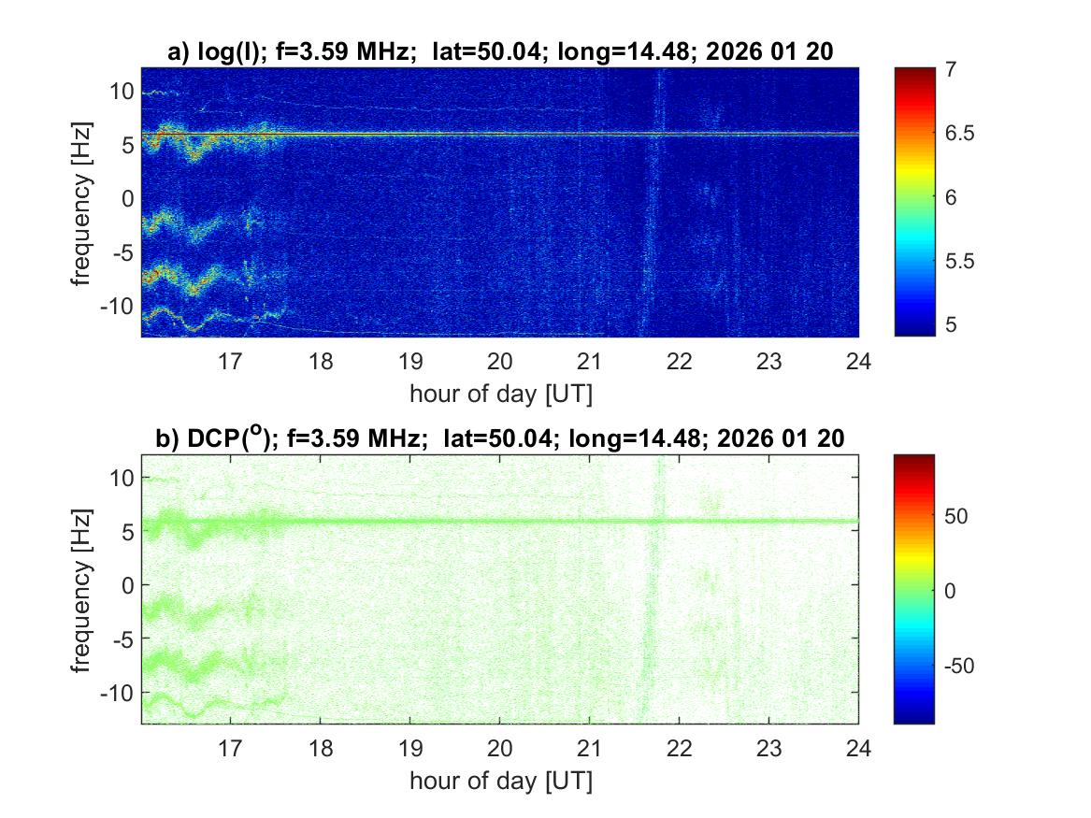Click the 22 hour tick label under the bottom plot
The height and width of the screenshot is (818, 1091).
[680, 748]
